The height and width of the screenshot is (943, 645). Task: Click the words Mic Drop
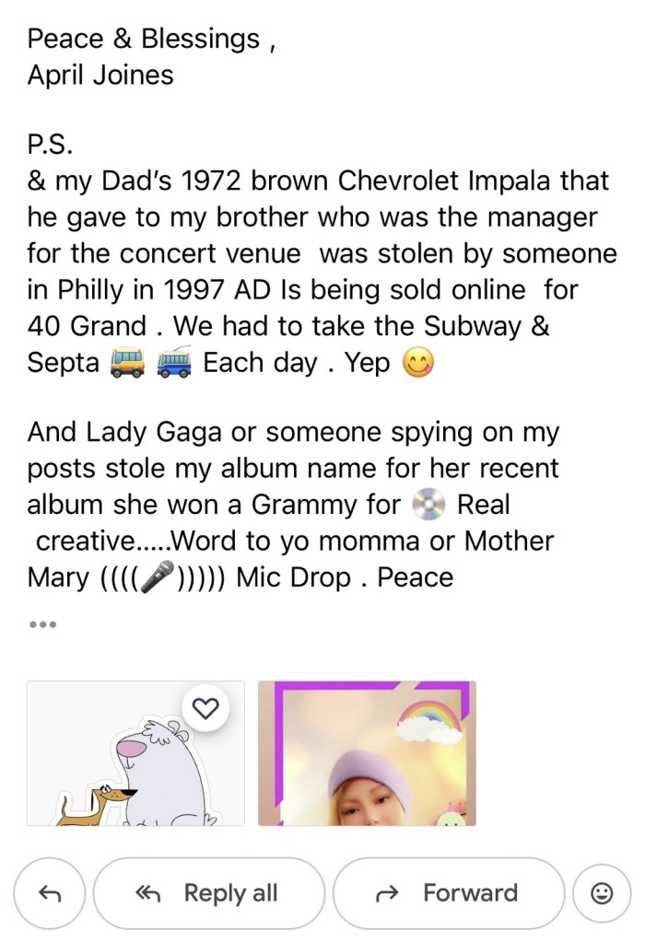294,578
